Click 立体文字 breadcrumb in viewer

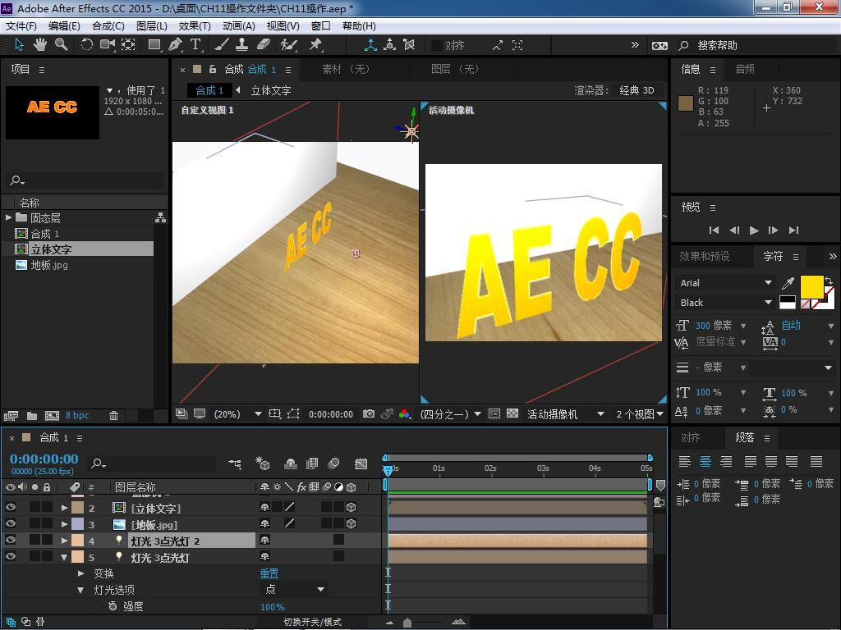pos(271,90)
